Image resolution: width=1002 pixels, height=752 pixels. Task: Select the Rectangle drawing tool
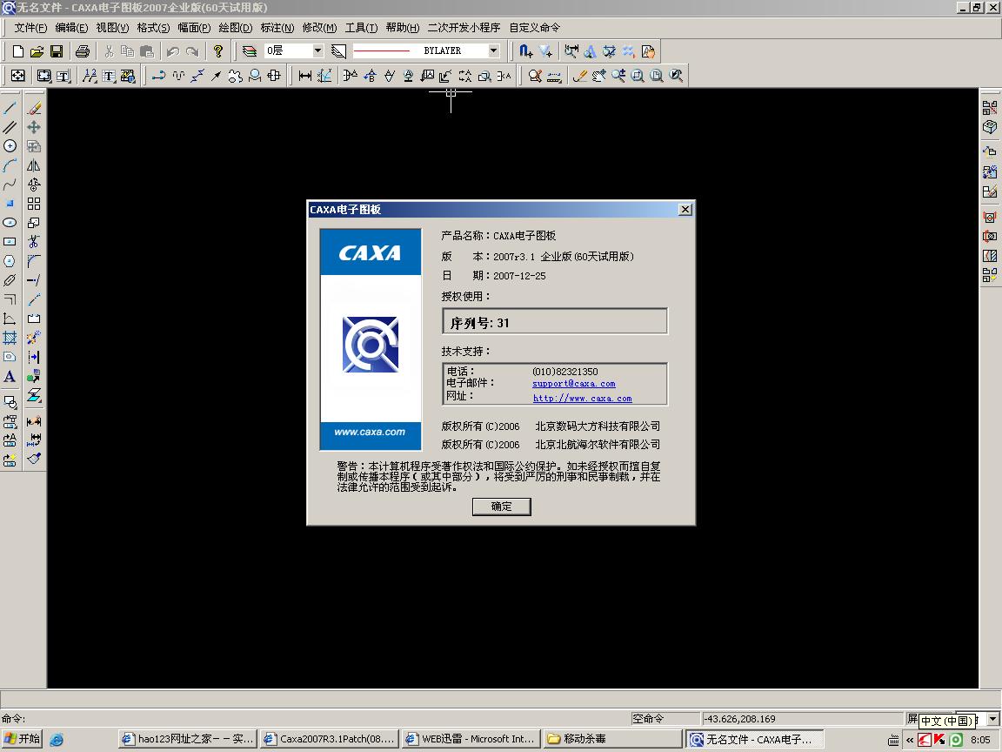(x=10, y=242)
